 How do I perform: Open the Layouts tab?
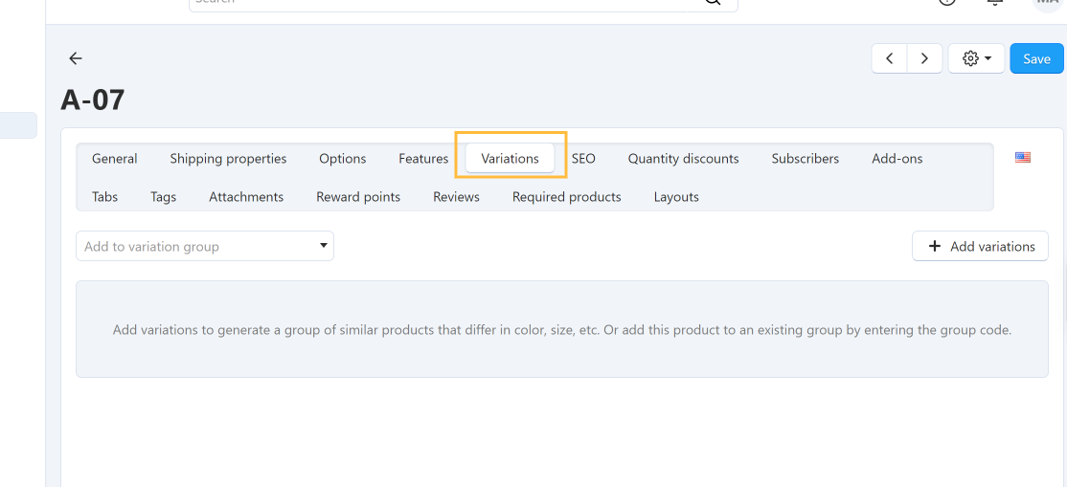click(675, 196)
